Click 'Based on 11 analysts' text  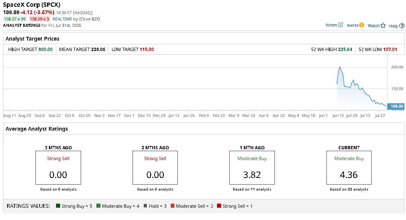[x=252, y=189]
